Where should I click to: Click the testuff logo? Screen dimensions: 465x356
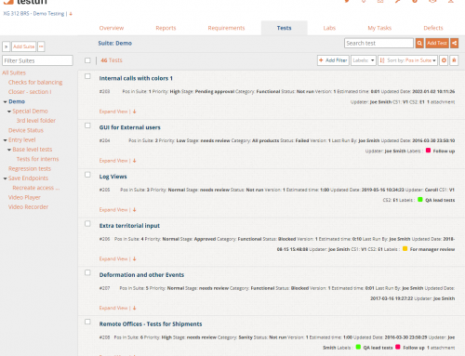pyautogui.click(x=25, y=2)
